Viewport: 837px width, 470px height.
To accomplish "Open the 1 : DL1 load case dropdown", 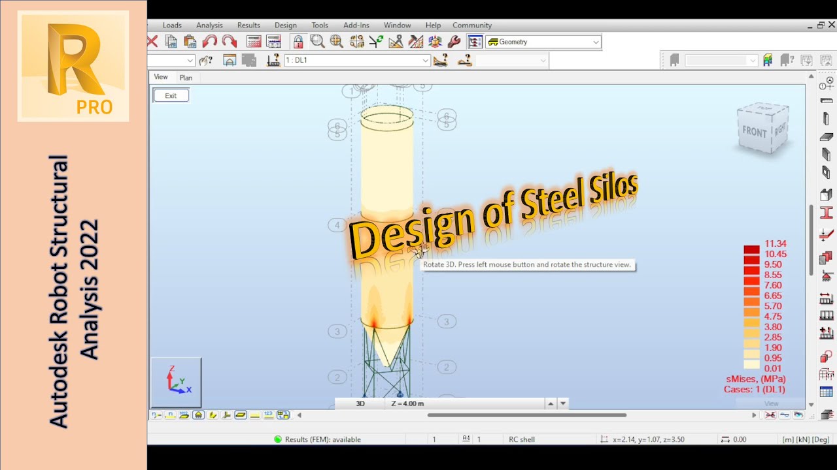I will pyautogui.click(x=356, y=60).
